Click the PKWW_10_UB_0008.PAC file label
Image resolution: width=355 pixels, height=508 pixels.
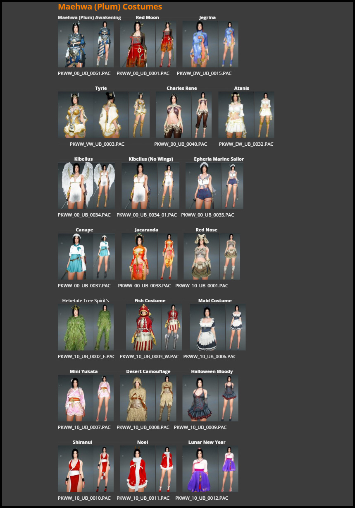coord(143,427)
